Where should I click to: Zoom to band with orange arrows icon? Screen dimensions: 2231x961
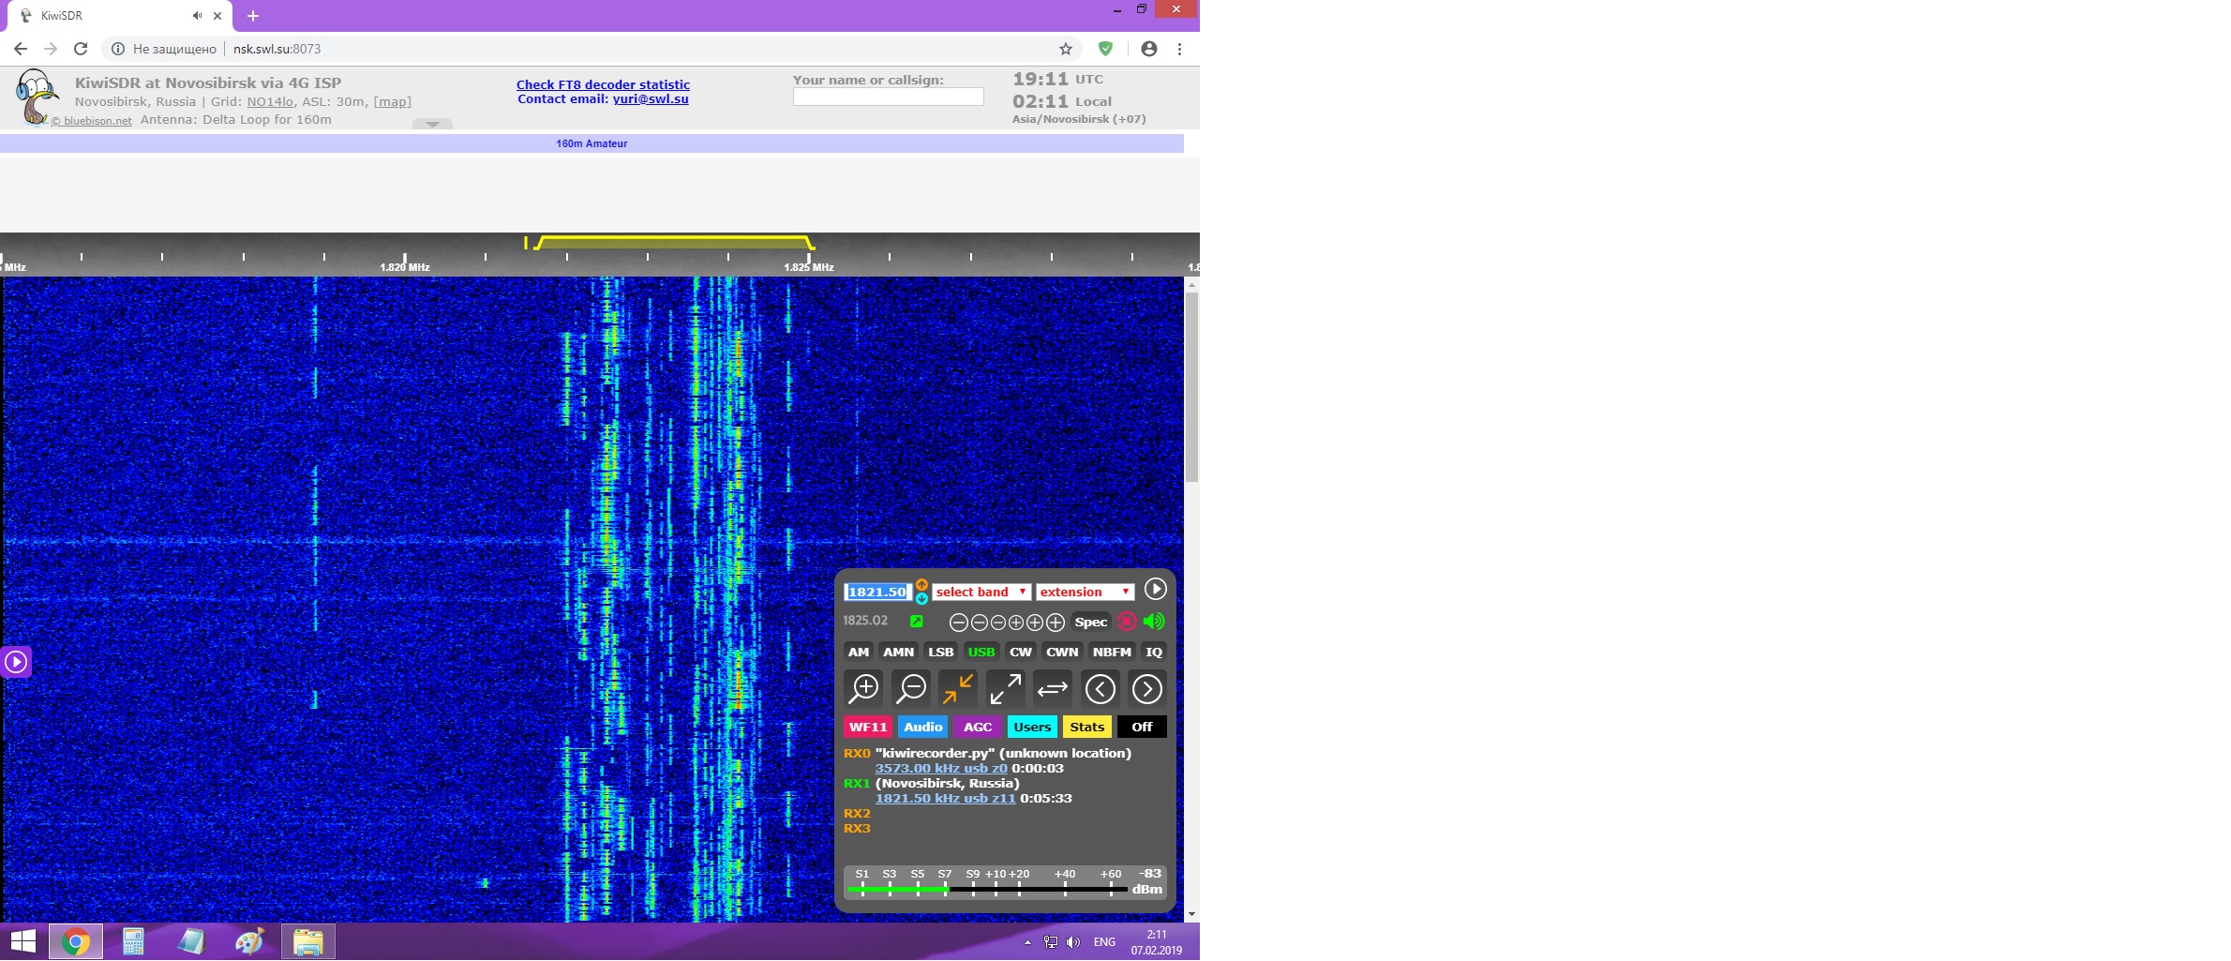957,689
